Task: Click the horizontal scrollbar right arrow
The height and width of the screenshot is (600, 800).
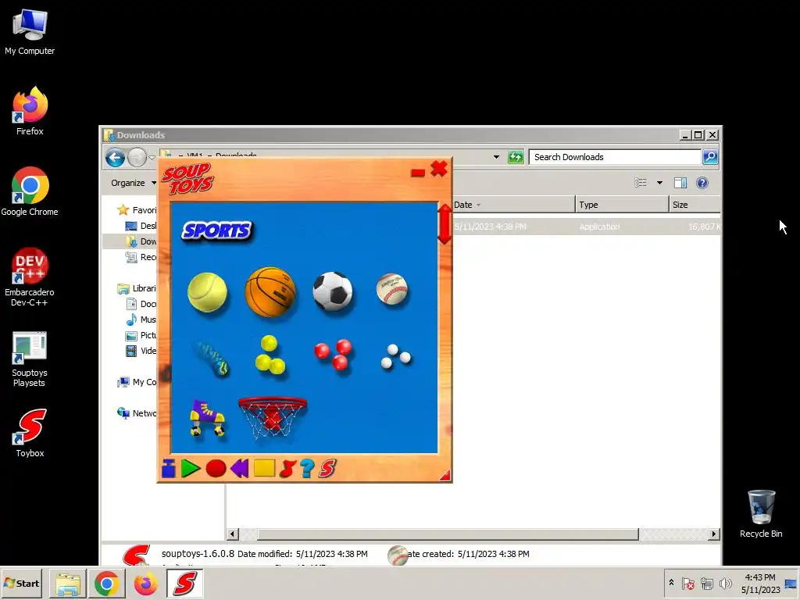Action: tap(714, 534)
